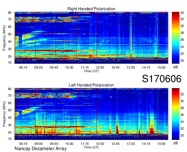This screenshot has width=187, height=152.
Task: Click the Time (UT) label under lower panel
Action: point(91,147)
